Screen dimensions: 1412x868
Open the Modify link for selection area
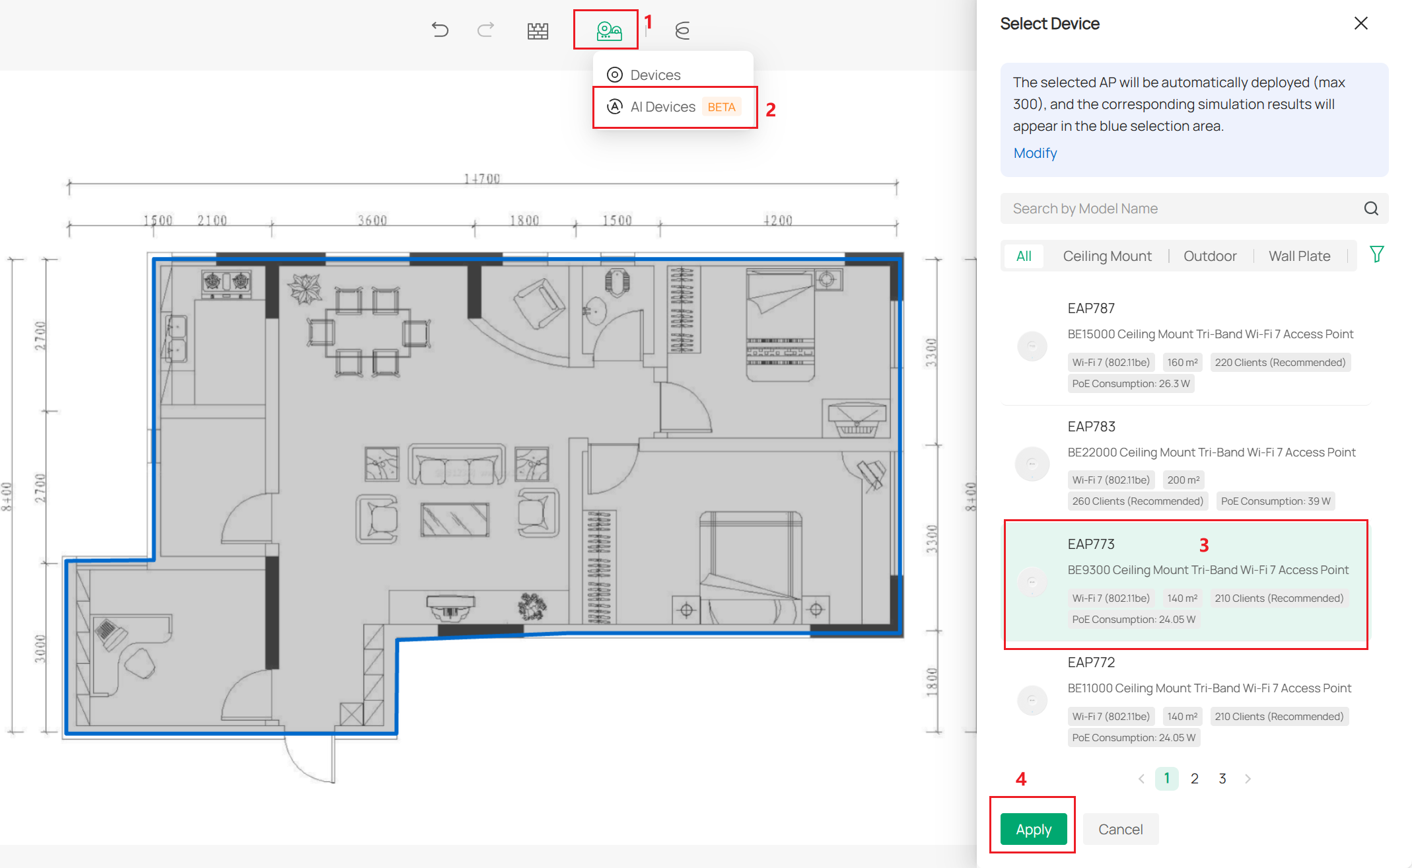[x=1034, y=153]
